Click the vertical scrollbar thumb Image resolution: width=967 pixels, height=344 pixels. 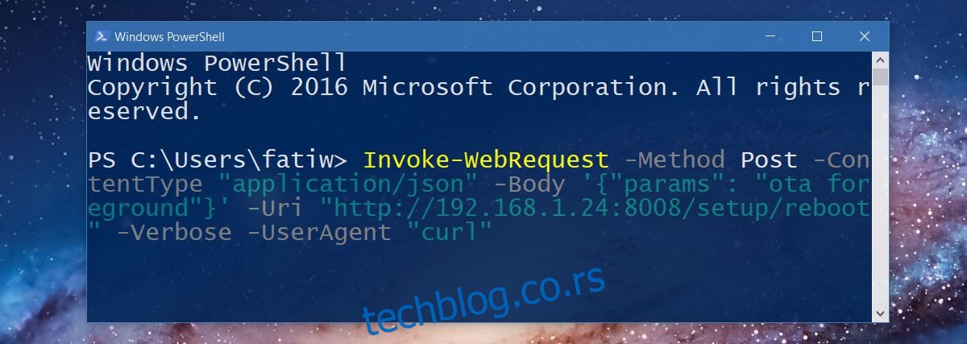pos(881,77)
